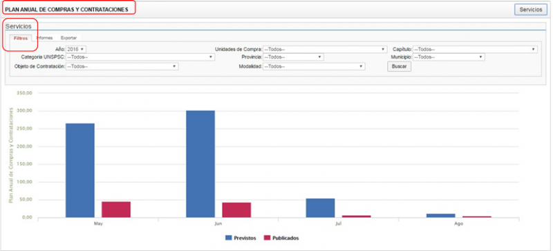Select the blue Previstos bar for Ago

pyautogui.click(x=441, y=215)
